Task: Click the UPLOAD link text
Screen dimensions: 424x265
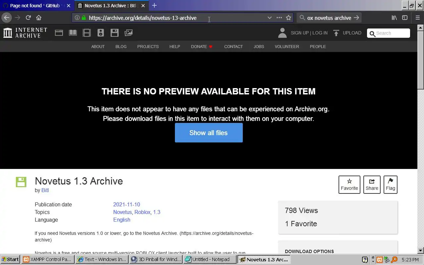Action: pos(352,33)
